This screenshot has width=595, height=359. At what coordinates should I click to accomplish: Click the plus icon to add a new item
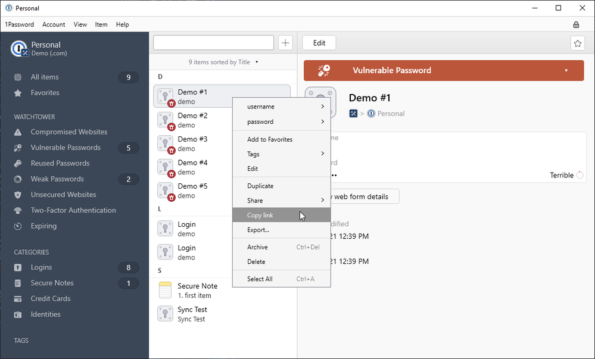285,43
